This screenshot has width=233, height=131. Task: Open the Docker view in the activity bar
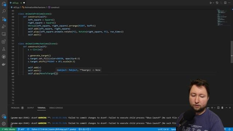pyautogui.click(x=4, y=64)
